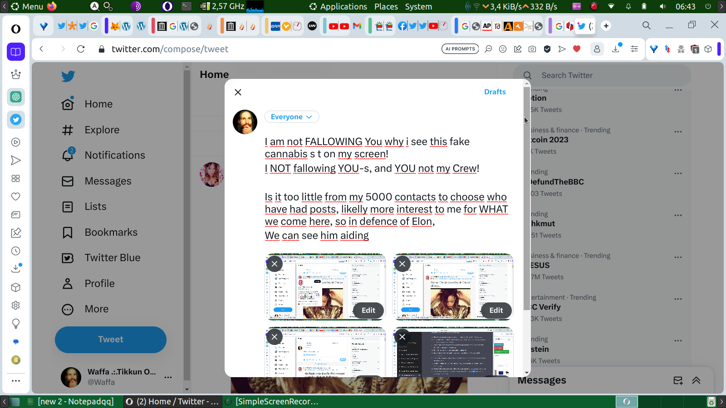The height and width of the screenshot is (408, 726).
Task: Click the lightbulb icon in Opera sidebar
Action: pyautogui.click(x=16, y=324)
